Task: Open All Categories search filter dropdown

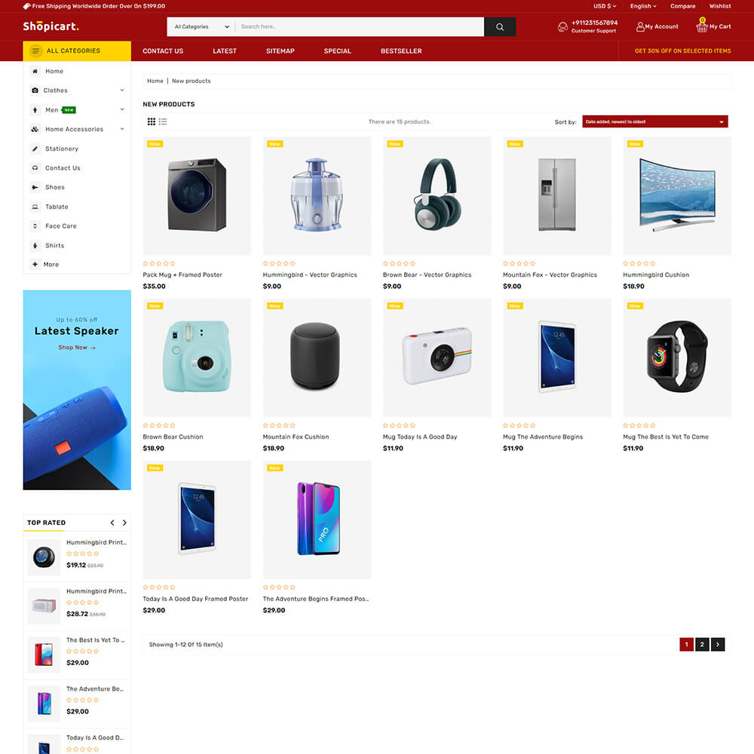Action: (x=201, y=27)
